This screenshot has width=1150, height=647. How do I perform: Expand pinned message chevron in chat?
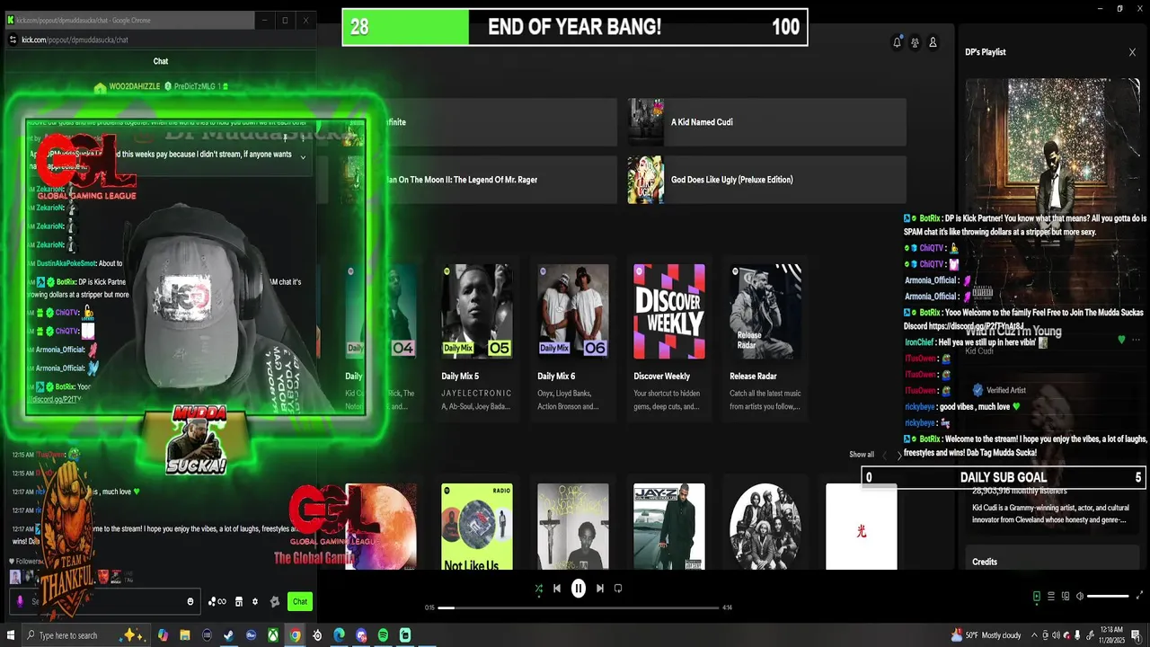pos(303,157)
